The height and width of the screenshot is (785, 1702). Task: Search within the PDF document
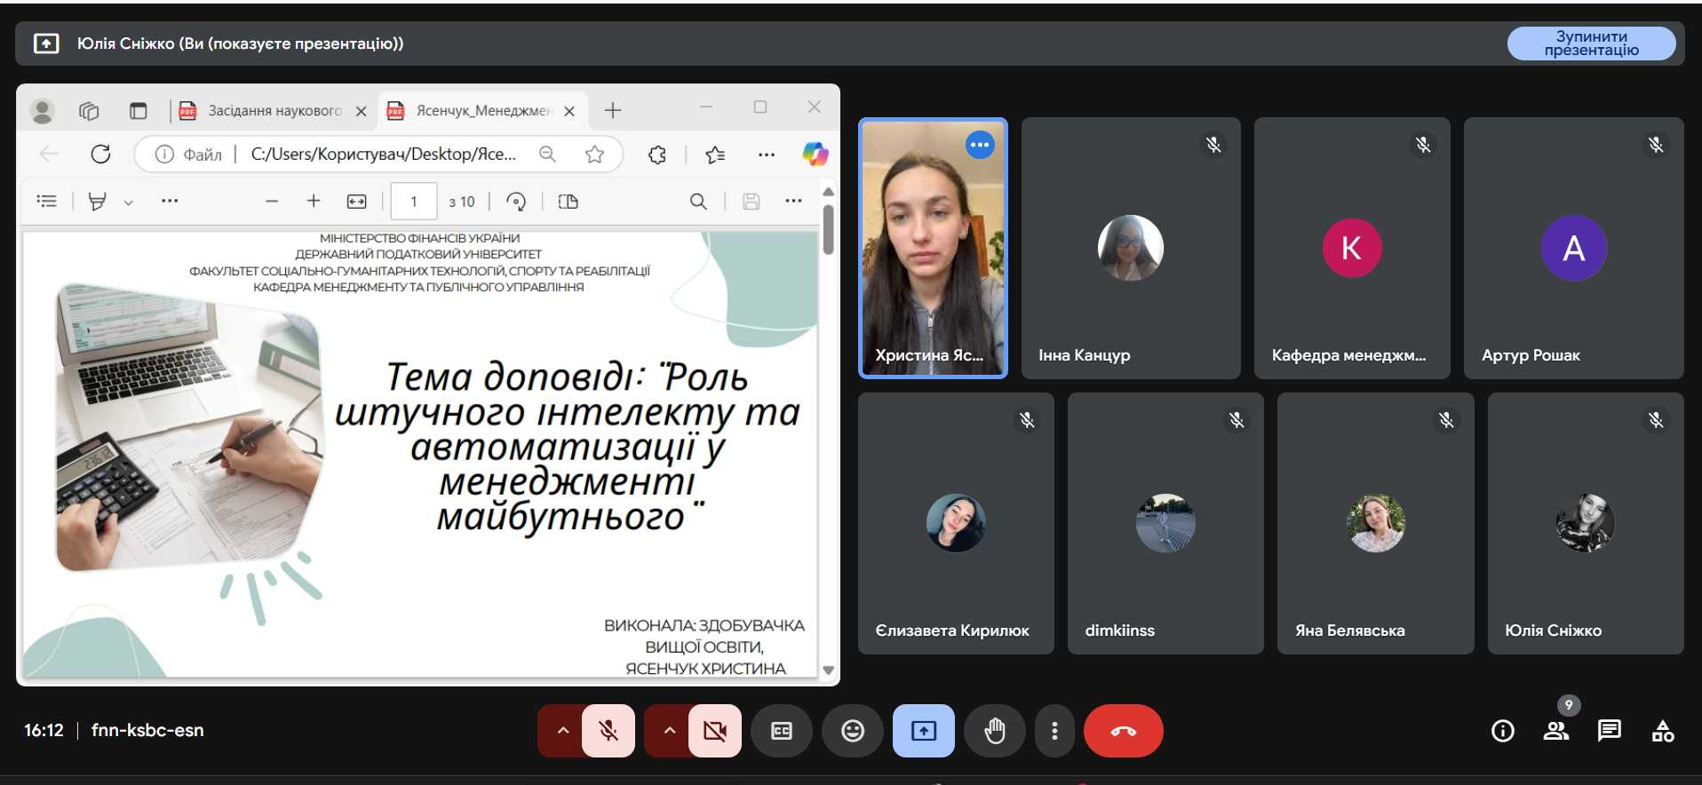[x=699, y=202]
